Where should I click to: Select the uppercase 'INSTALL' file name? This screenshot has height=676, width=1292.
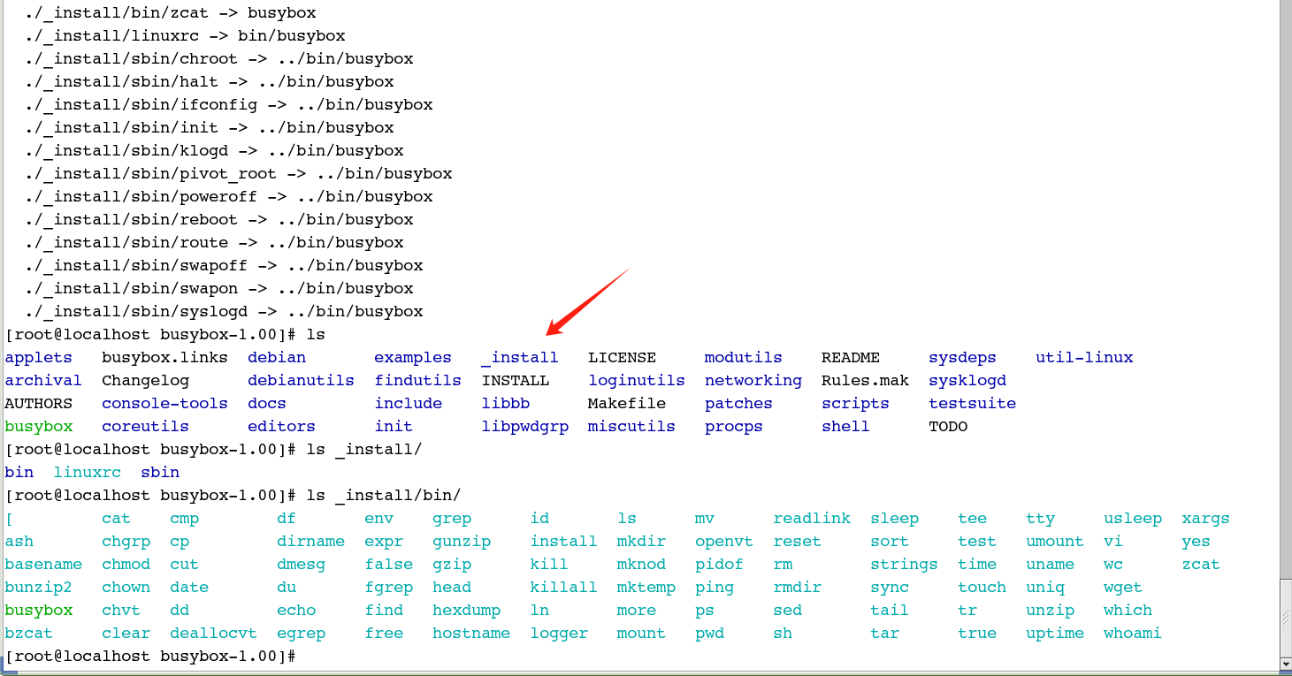(516, 381)
